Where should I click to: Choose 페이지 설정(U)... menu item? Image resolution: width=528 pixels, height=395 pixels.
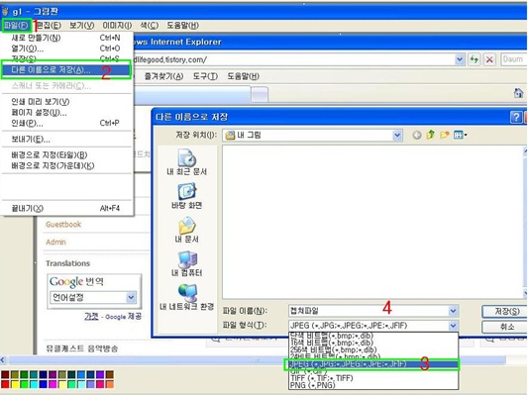(66, 113)
